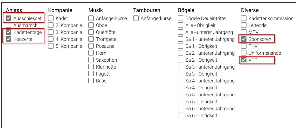Deselect the Konzerte checkbox
The height and width of the screenshot is (131, 296).
pos(9,39)
